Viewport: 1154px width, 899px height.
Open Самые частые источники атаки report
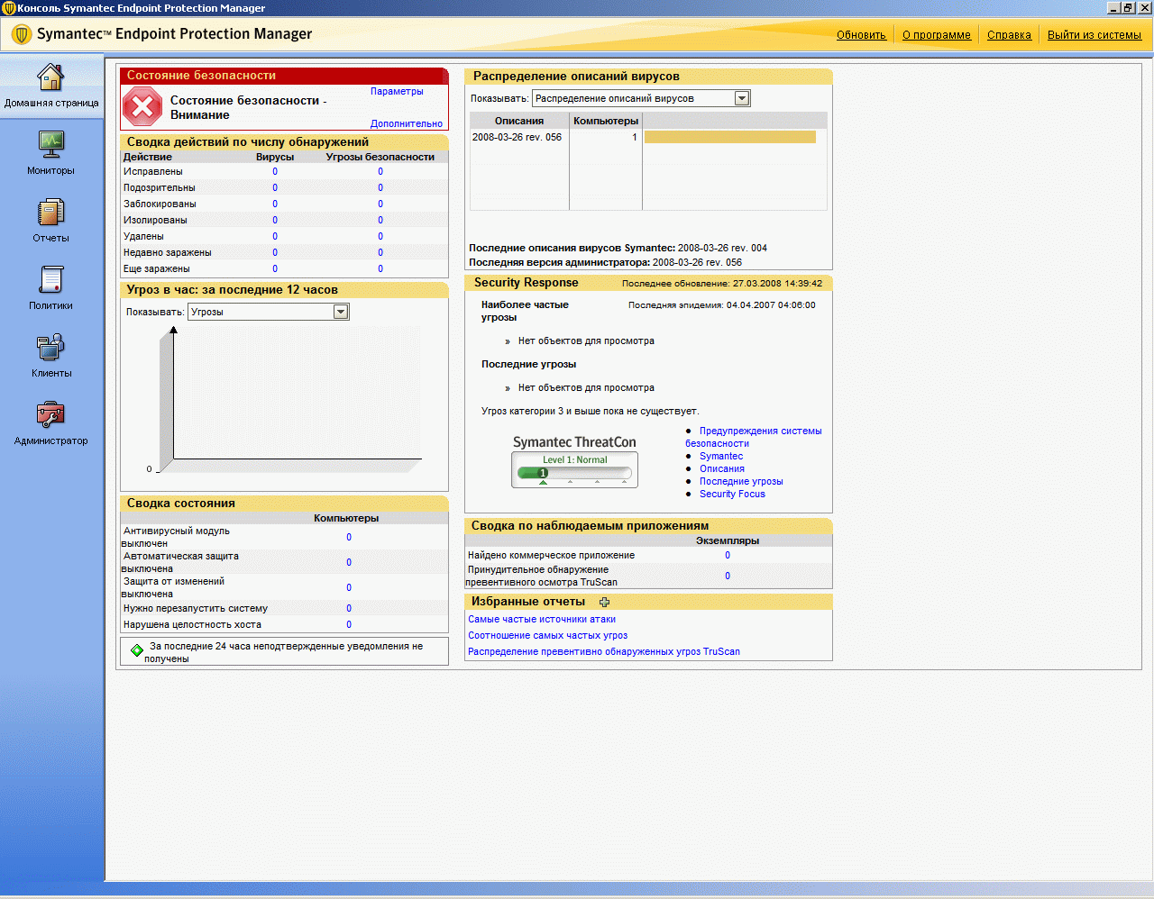pos(542,619)
